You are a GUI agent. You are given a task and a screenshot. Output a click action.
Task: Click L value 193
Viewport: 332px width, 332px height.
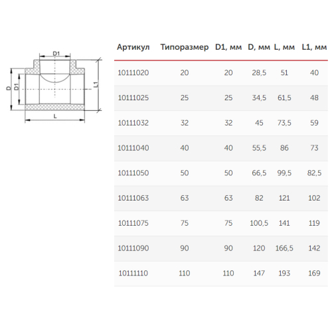pyautogui.click(x=284, y=273)
